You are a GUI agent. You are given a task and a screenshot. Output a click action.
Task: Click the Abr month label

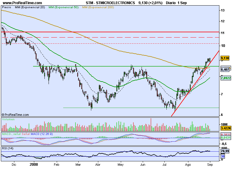click(x=98, y=165)
